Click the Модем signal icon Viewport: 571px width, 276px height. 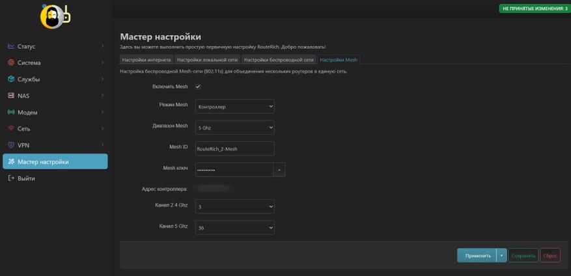coord(11,112)
